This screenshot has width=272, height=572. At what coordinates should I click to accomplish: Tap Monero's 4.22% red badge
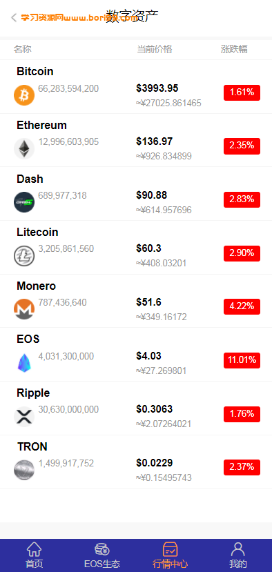click(x=242, y=306)
